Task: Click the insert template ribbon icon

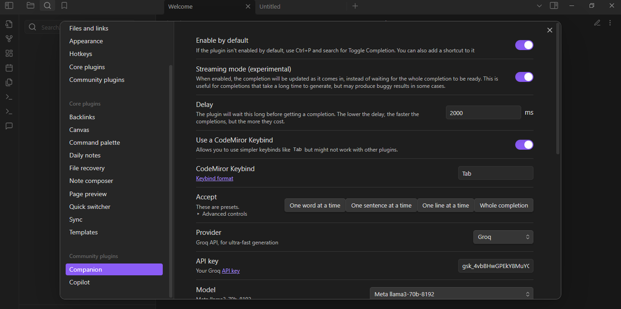Action: 9,82
